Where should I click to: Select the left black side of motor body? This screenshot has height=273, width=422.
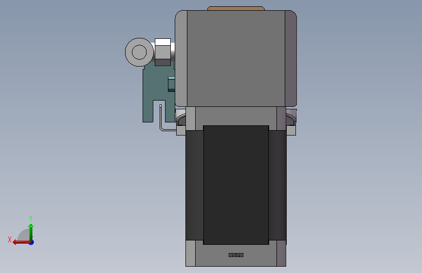pyautogui.click(x=195, y=186)
